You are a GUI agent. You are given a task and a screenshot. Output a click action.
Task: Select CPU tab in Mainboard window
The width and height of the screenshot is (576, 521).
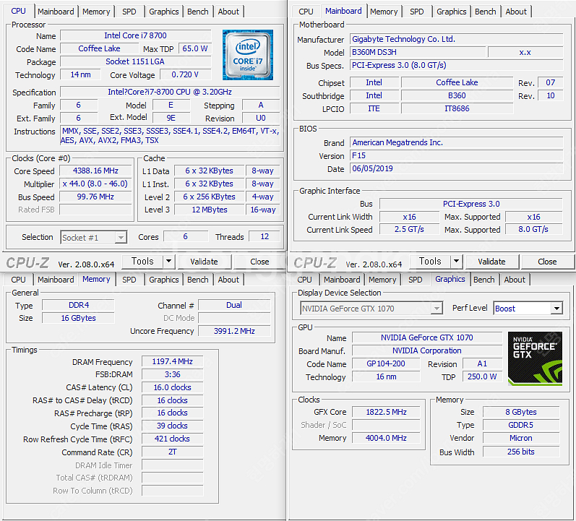306,12
